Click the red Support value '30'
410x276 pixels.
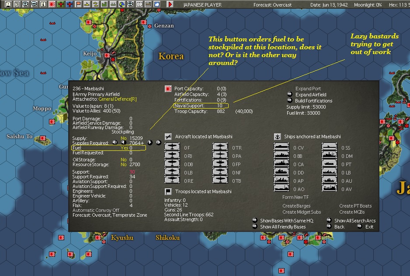[132, 172]
